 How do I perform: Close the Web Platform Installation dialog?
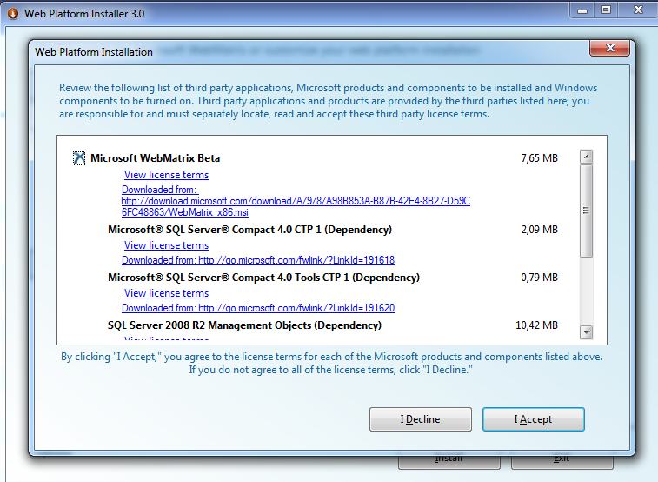pyautogui.click(x=609, y=48)
